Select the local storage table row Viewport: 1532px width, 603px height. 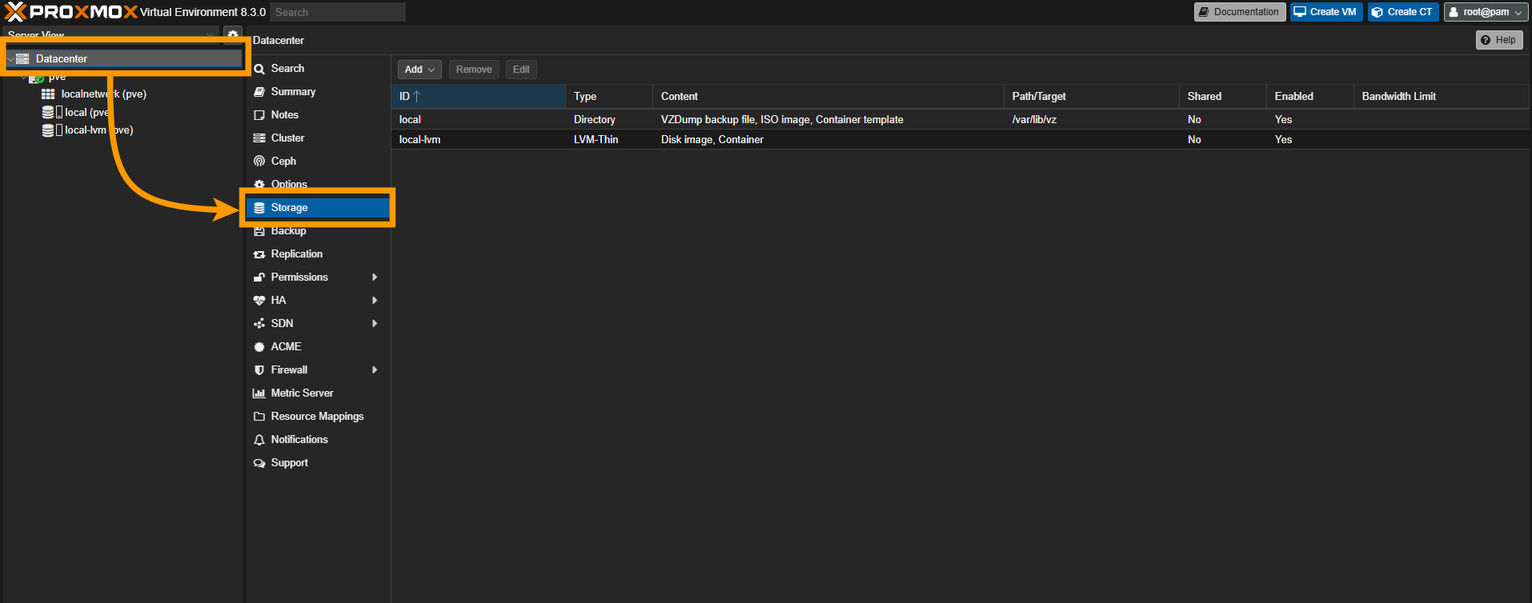[960, 120]
